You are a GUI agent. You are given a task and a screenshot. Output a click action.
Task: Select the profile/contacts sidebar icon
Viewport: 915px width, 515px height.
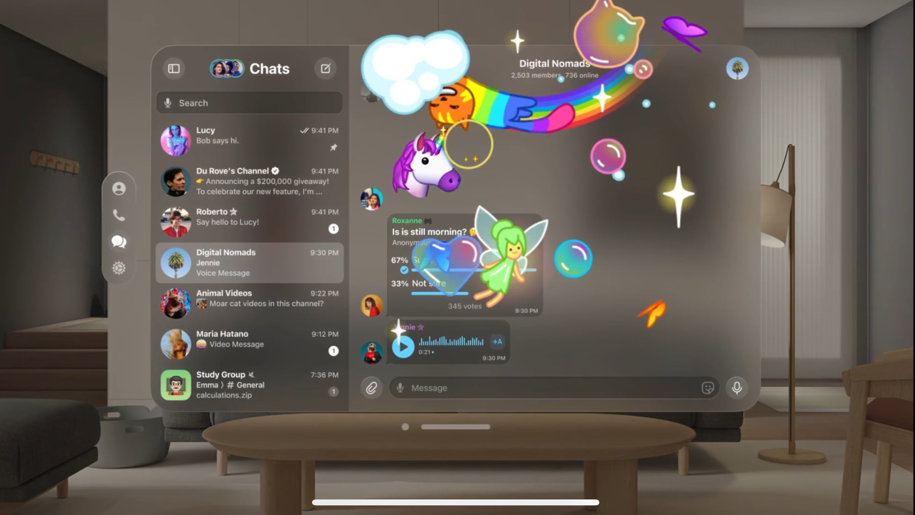119,189
